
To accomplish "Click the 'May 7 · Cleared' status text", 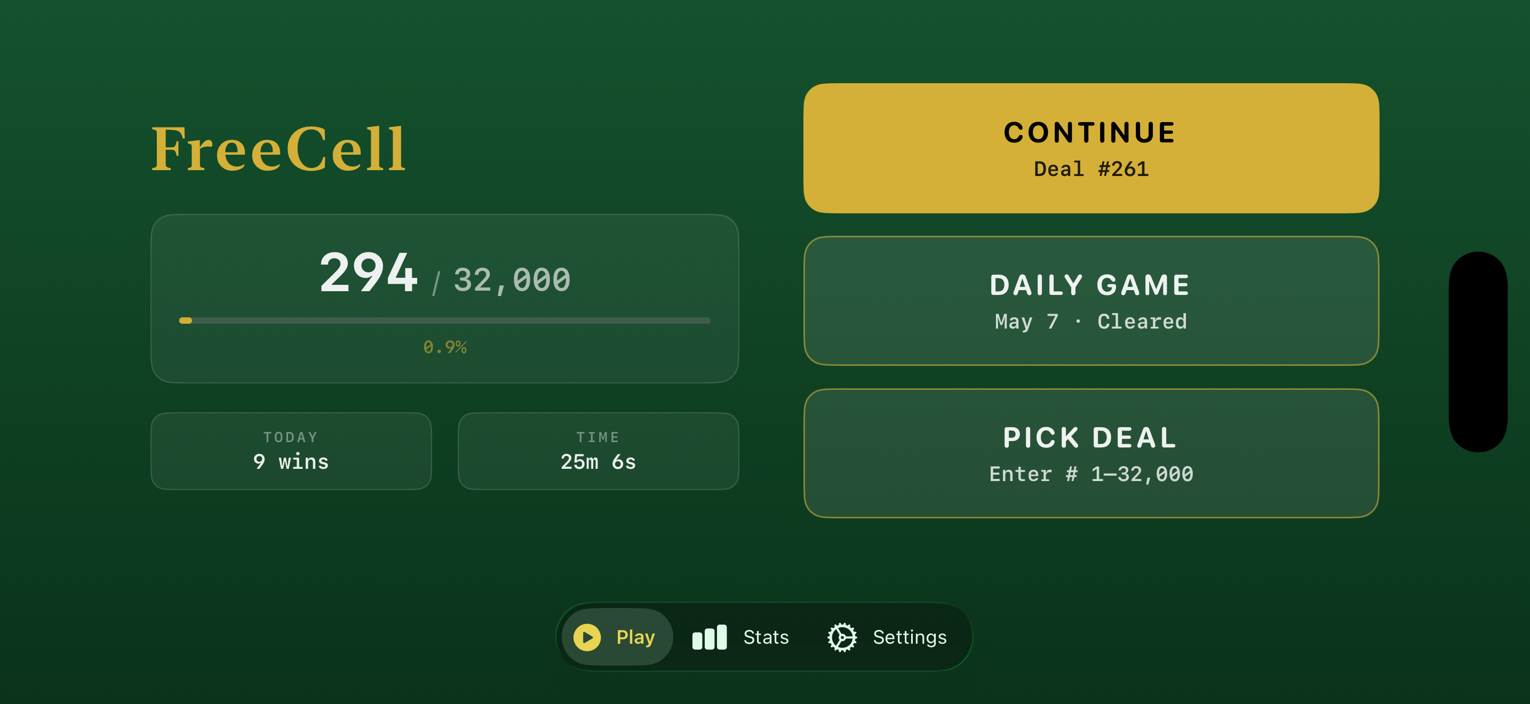I will coord(1090,322).
